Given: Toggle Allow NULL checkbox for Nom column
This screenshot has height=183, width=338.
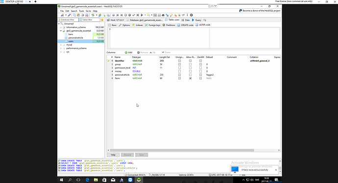Looking at the screenshot, I should point(191,79).
